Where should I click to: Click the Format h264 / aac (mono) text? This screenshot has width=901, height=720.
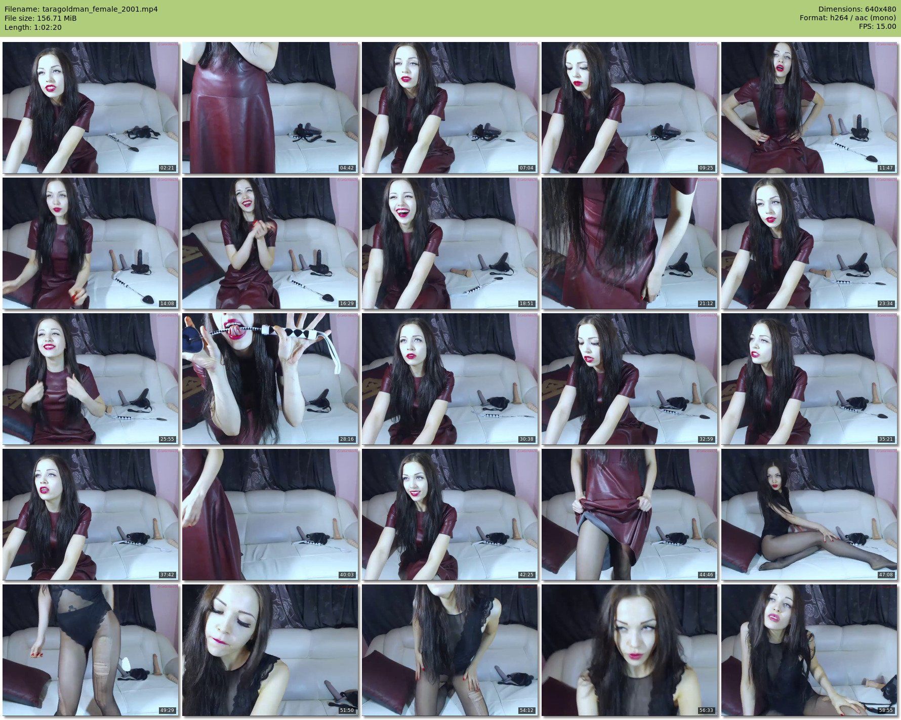point(848,18)
